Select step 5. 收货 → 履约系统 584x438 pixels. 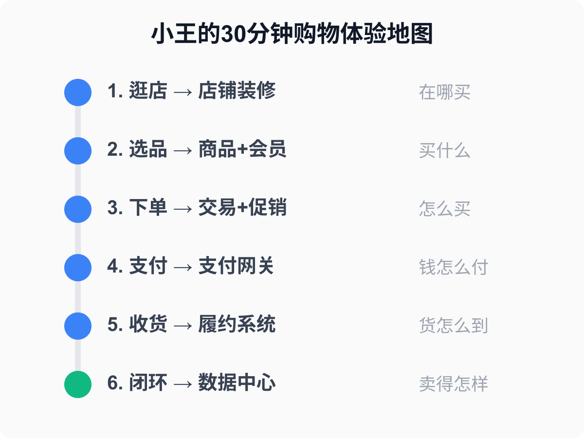point(191,325)
